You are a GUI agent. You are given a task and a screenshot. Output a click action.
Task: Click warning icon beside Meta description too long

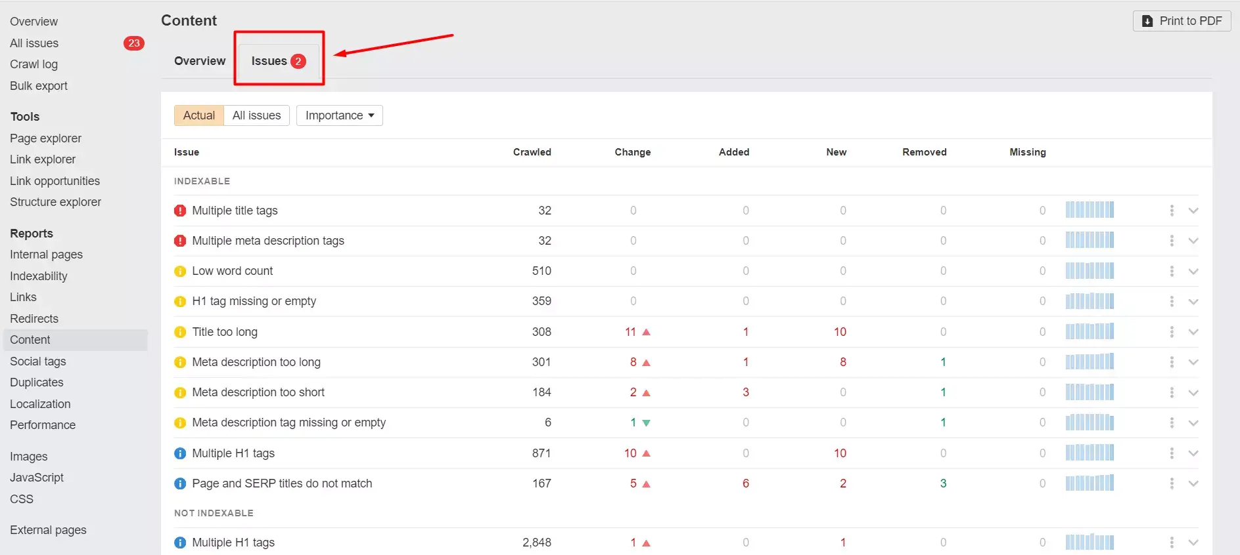[180, 362]
